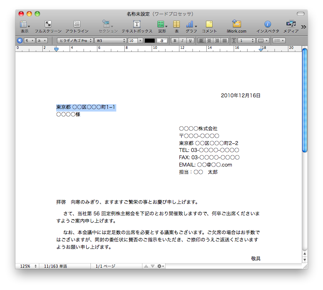Click the TEL: 03 phone line
Viewport: 323px width, 290px height.
tap(209, 150)
